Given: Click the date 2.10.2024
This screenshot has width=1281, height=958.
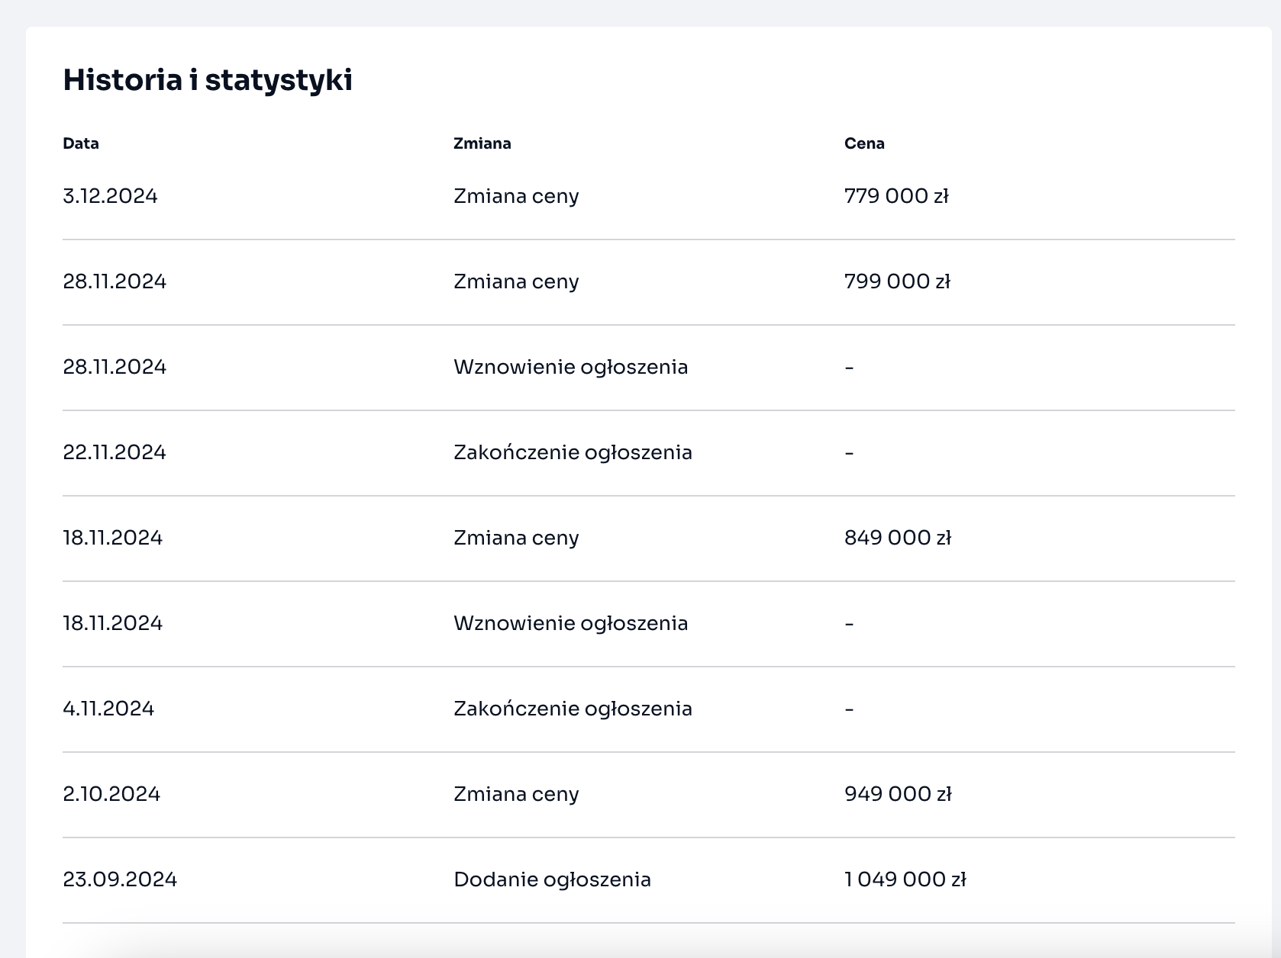Looking at the screenshot, I should tap(111, 794).
